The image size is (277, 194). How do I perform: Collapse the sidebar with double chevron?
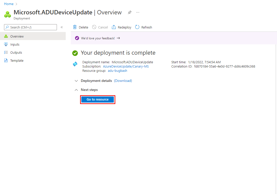click(62, 27)
